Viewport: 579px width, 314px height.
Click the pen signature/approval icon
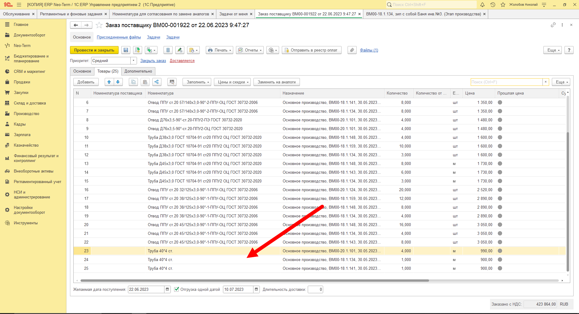(x=180, y=50)
